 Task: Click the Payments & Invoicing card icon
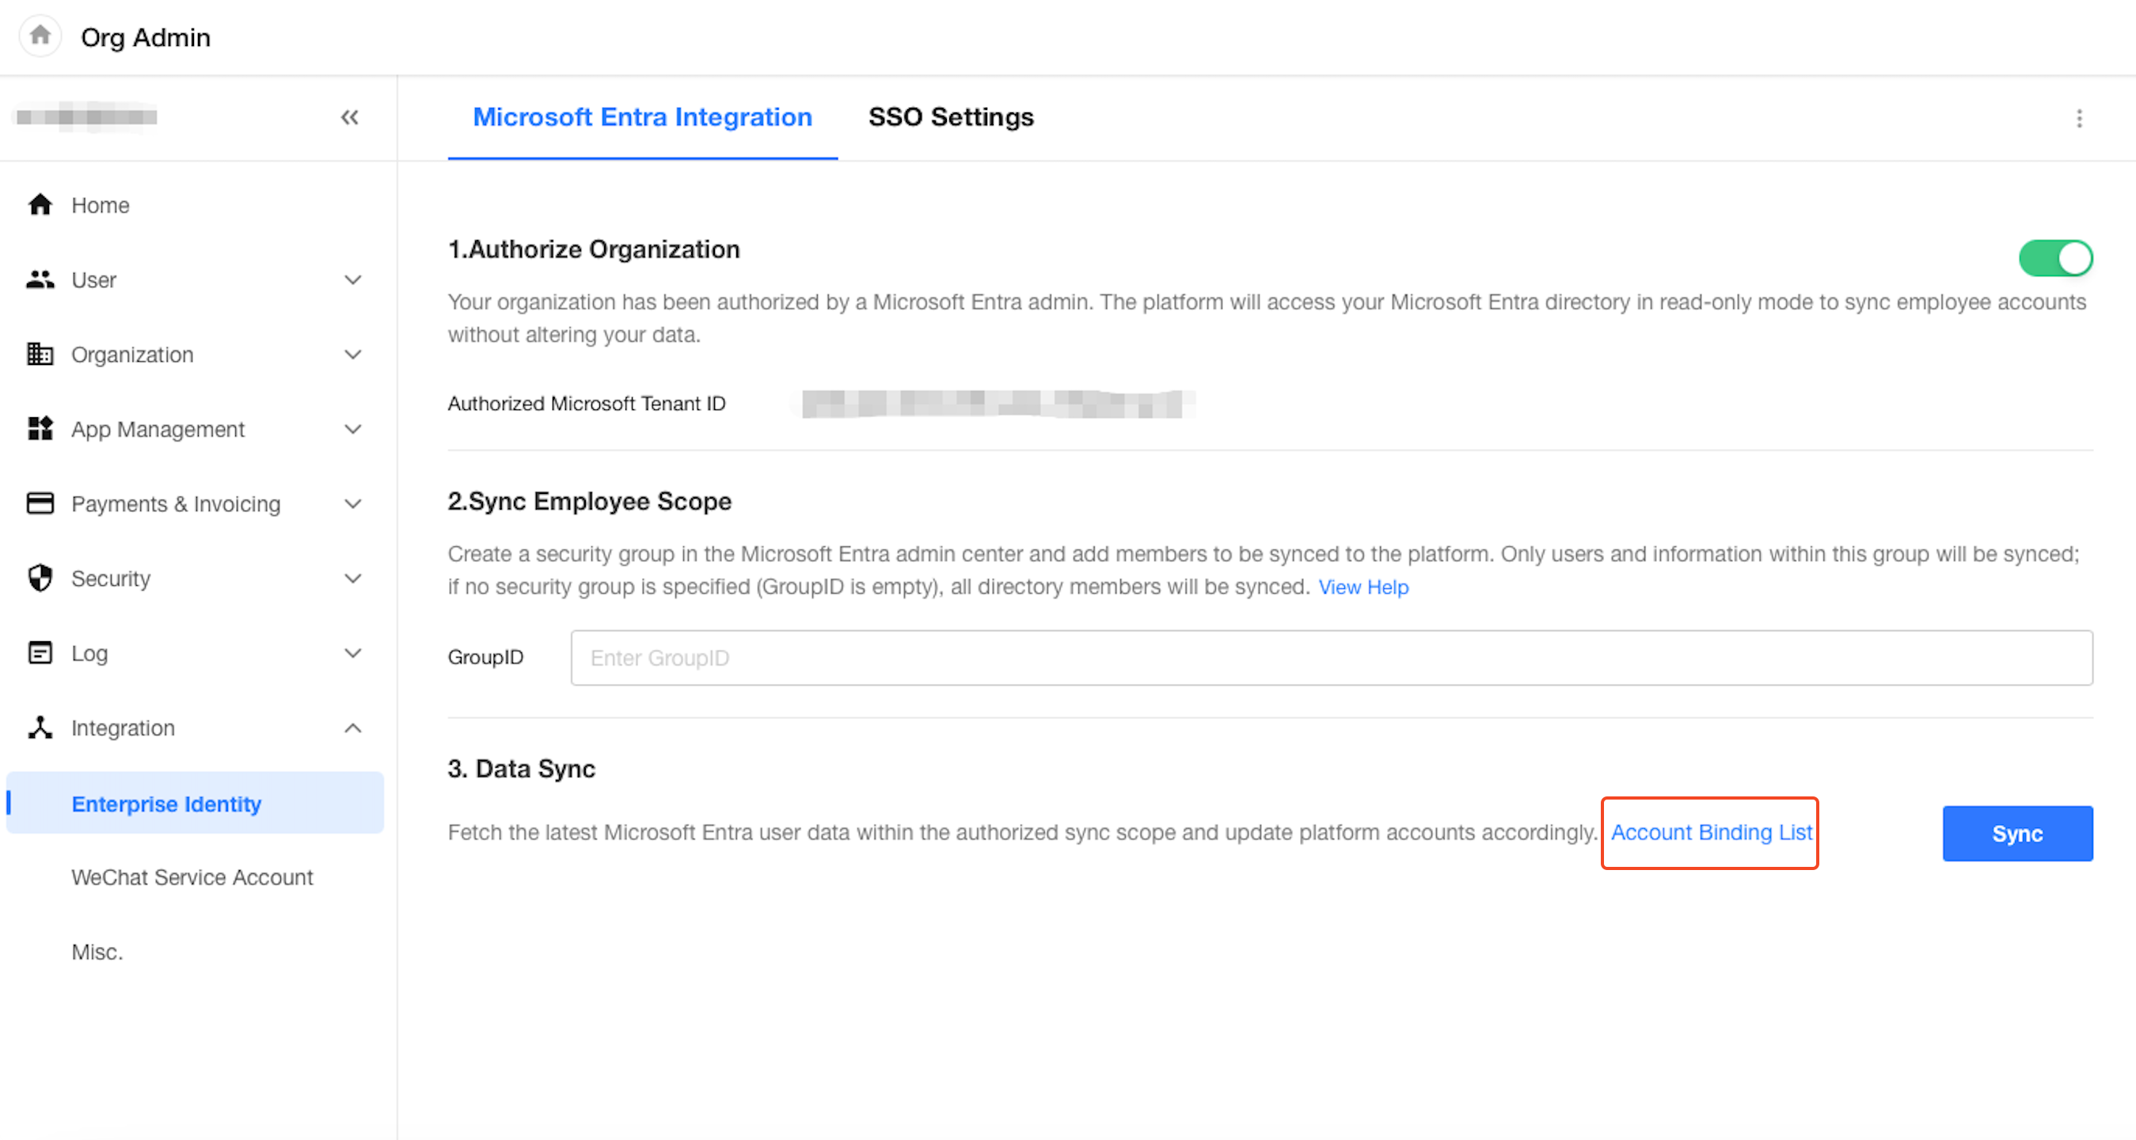tap(40, 503)
